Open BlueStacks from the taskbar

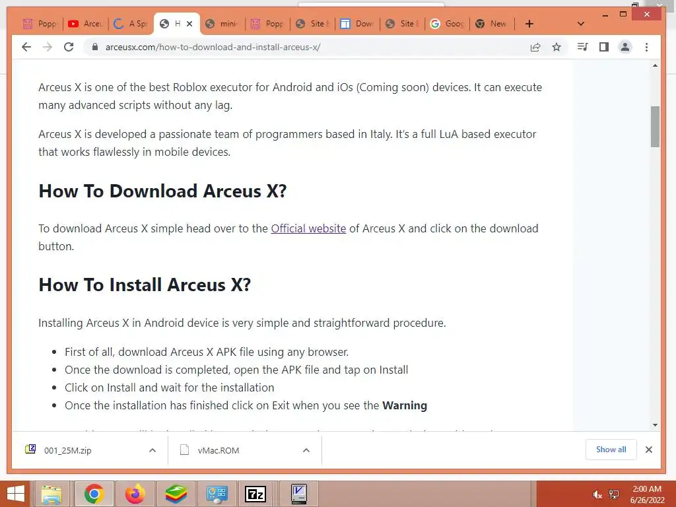click(176, 494)
